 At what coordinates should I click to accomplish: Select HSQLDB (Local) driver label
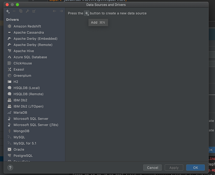coord(27,88)
